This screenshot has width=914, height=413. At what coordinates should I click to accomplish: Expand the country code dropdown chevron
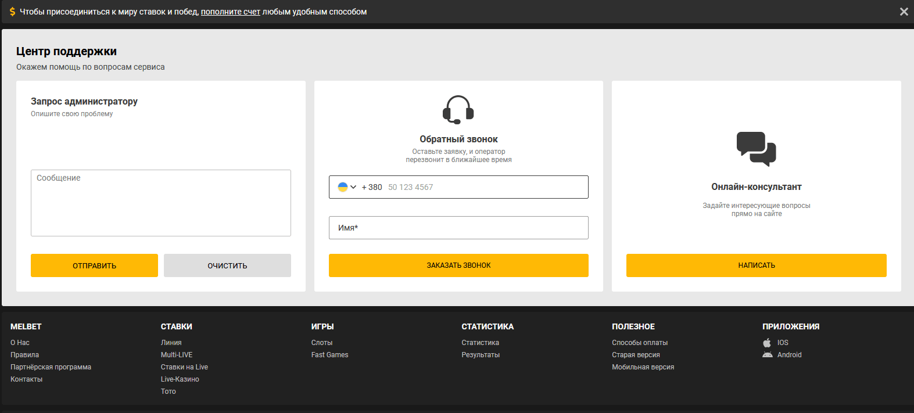(353, 187)
